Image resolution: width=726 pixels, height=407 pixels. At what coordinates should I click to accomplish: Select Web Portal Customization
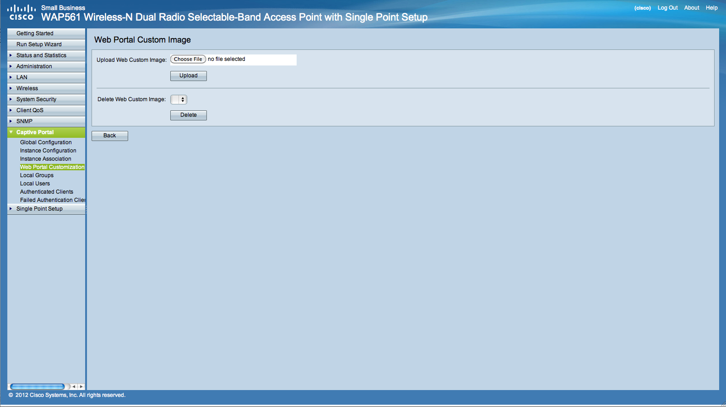pyautogui.click(x=52, y=167)
